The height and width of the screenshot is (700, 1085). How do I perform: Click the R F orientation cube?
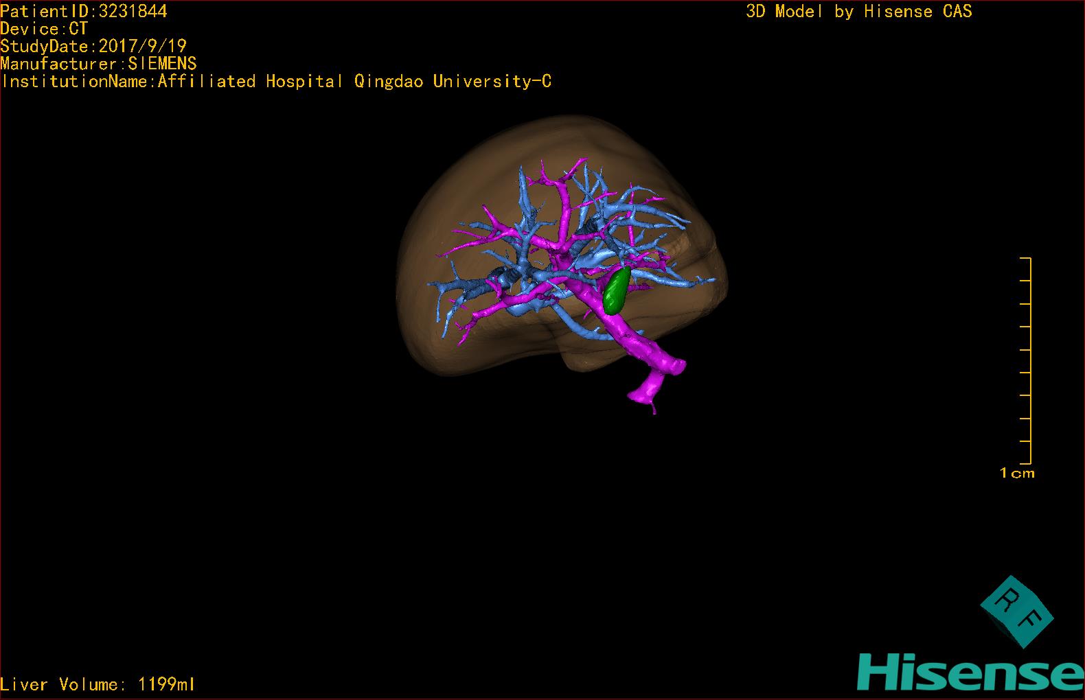[x=1017, y=612]
